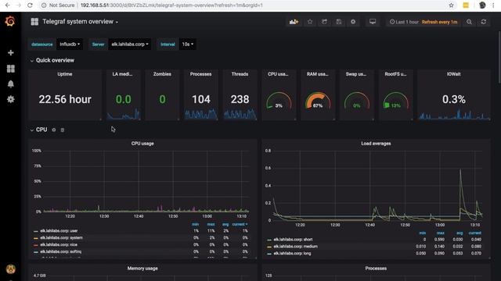Click the Add panel icon
Viewport: 501px width, 281px height.
[x=294, y=22]
